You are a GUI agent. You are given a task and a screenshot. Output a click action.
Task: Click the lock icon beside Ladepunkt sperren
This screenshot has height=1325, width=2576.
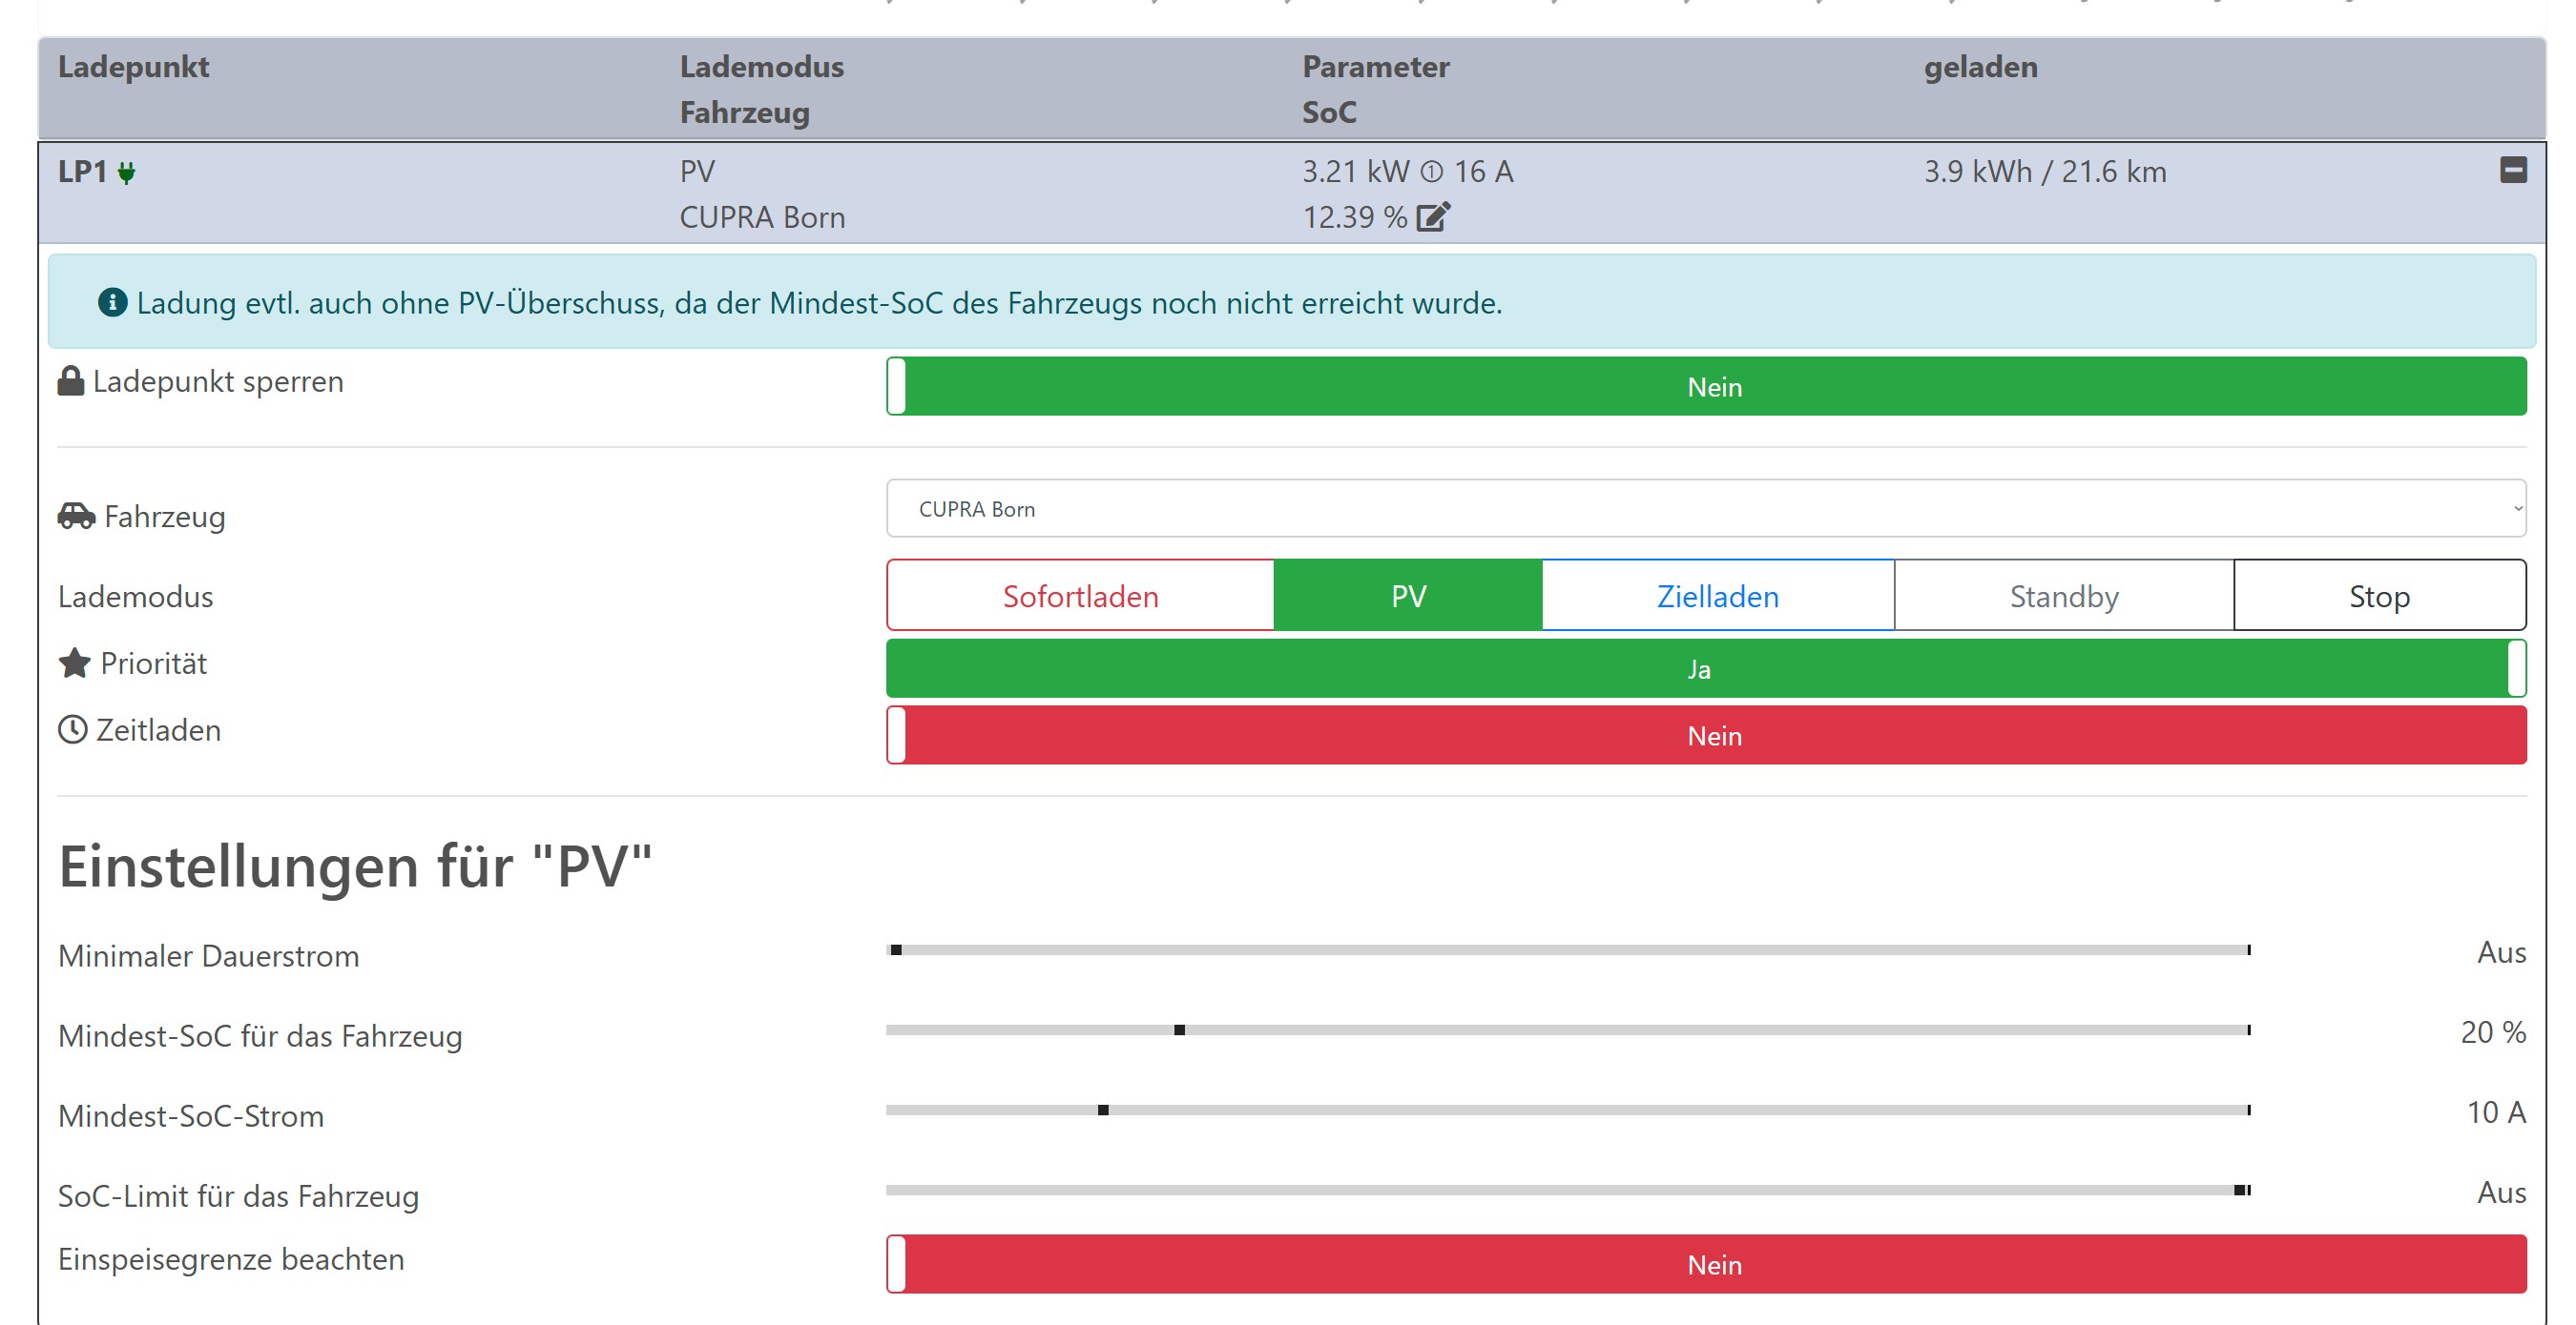click(x=70, y=380)
